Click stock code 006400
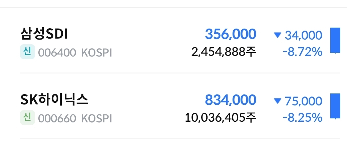The height and width of the screenshot is (145, 347). coord(57,53)
